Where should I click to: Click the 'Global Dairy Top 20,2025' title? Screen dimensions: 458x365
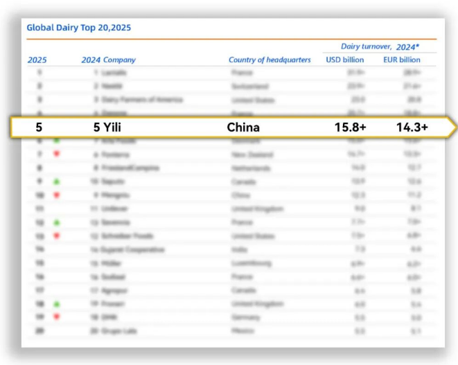click(79, 28)
